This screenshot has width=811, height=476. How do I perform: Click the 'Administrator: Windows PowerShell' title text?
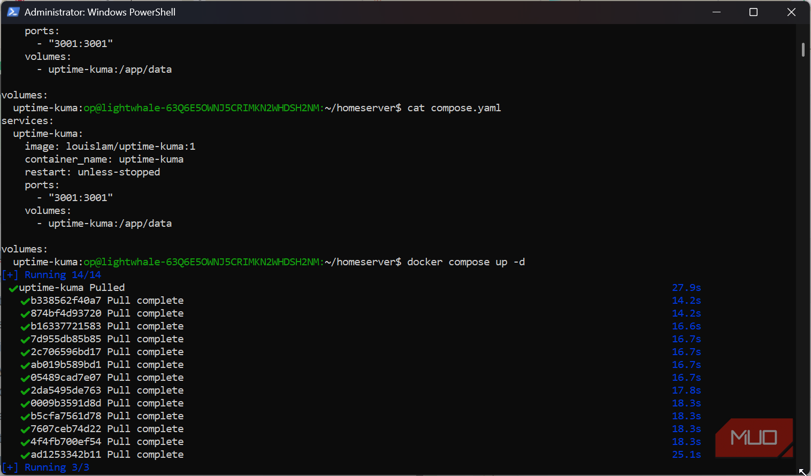(100, 12)
